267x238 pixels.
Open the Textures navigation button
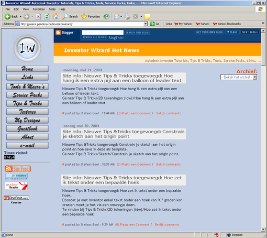click(x=27, y=112)
